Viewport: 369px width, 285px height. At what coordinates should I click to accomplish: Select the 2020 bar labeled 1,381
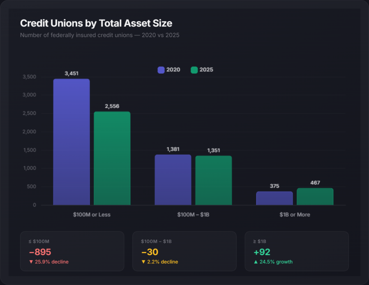[x=173, y=180]
